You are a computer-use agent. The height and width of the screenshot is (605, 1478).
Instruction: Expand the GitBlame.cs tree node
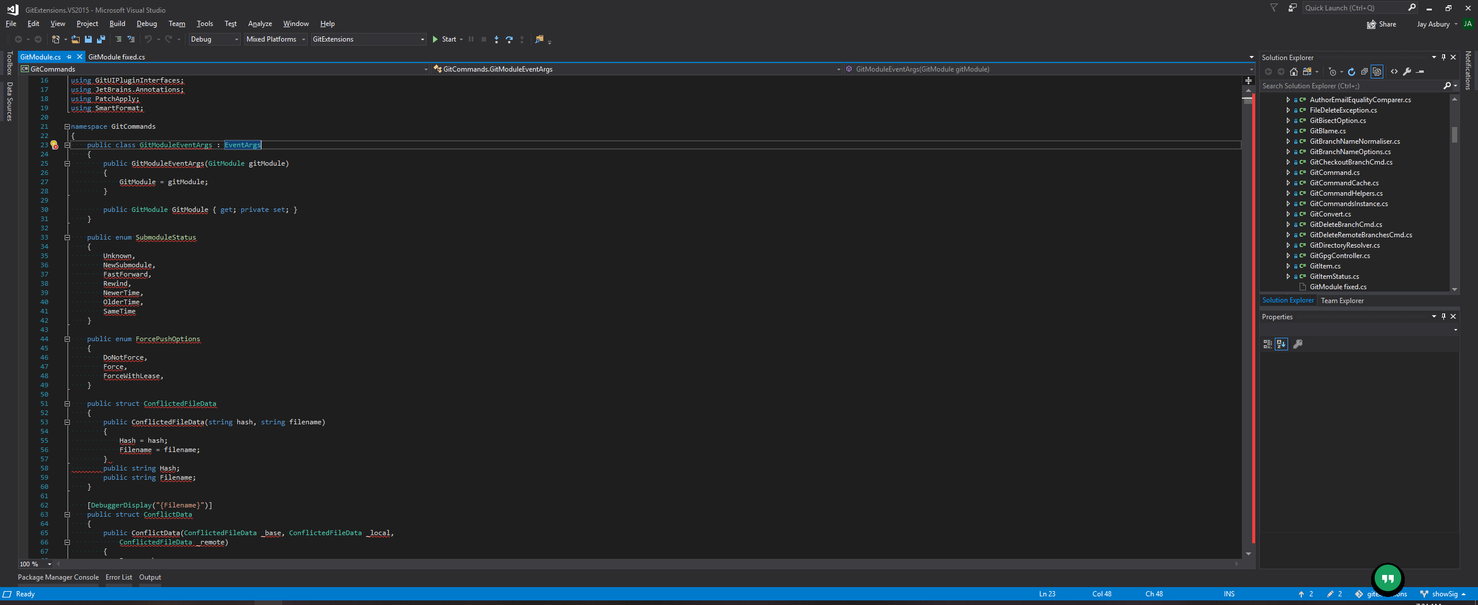tap(1288, 131)
